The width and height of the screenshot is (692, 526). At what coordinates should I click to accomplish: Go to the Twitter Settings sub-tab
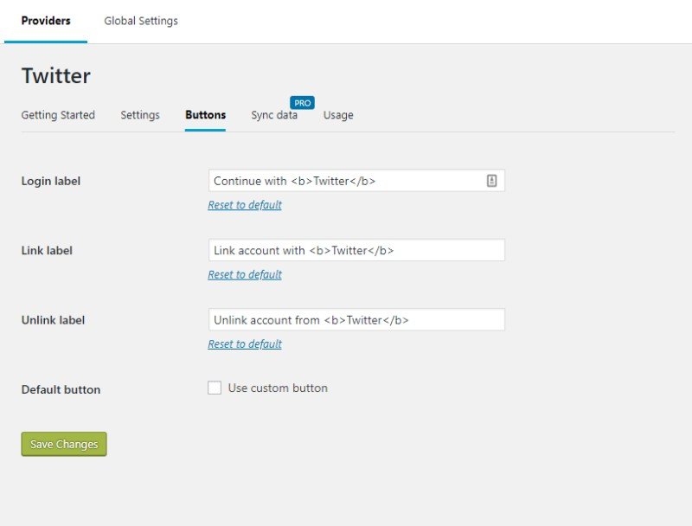tap(140, 115)
